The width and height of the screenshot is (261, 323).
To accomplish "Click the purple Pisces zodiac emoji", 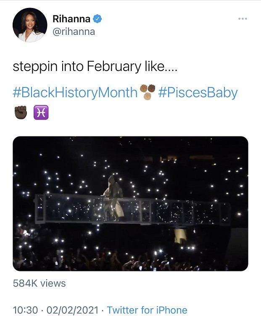I will coord(41,112).
